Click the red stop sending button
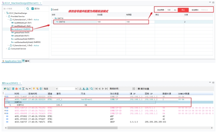Screen dimensions: 218x134 tap(183, 10)
